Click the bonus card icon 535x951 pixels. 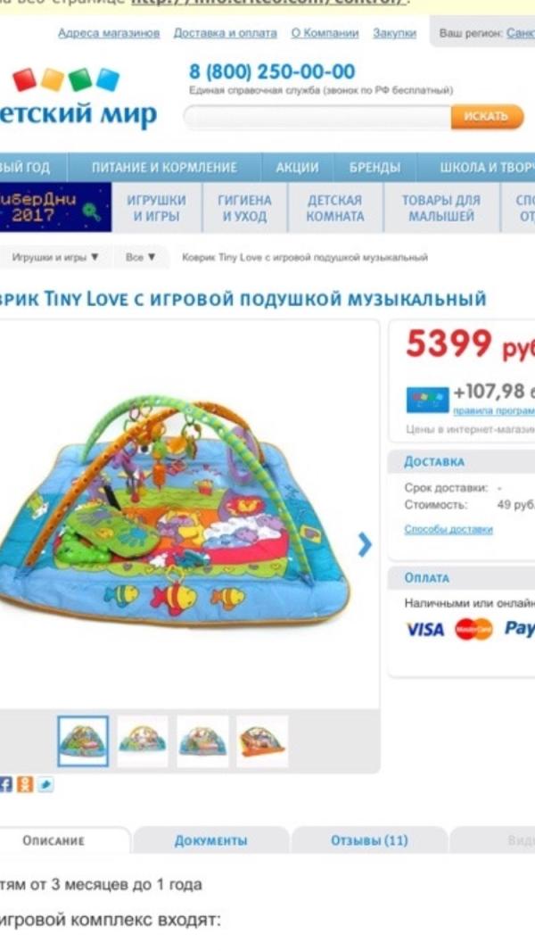pyautogui.click(x=428, y=401)
